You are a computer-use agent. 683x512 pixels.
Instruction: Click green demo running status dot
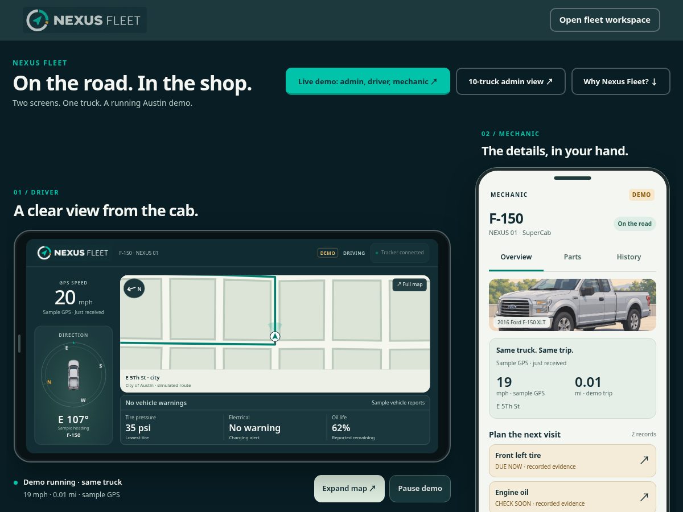click(x=15, y=482)
